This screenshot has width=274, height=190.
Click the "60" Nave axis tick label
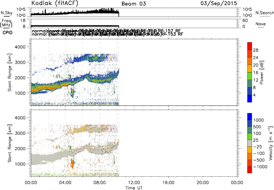(245, 21)
